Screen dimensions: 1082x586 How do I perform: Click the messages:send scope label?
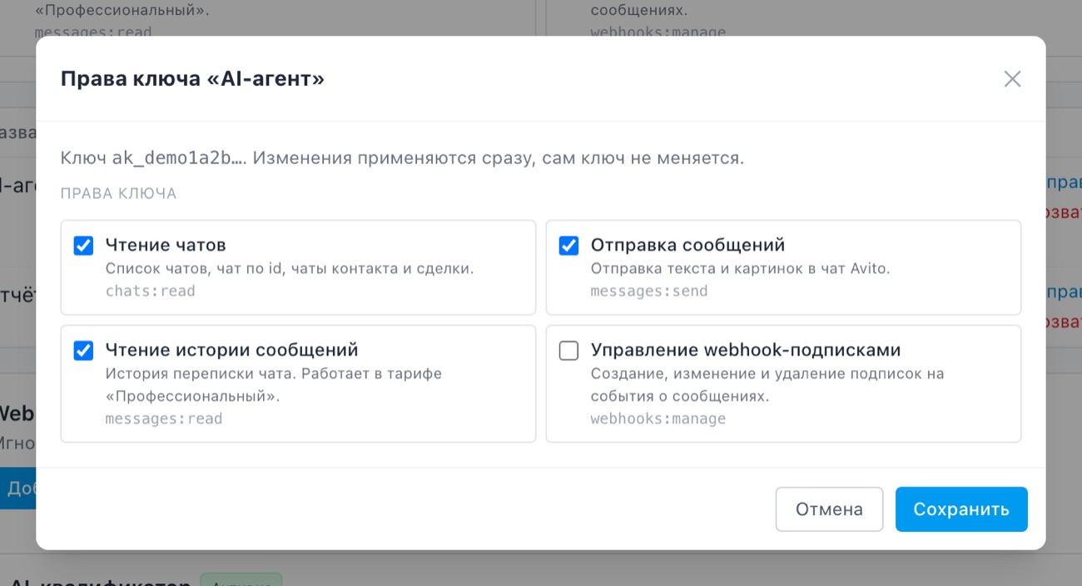coord(649,291)
